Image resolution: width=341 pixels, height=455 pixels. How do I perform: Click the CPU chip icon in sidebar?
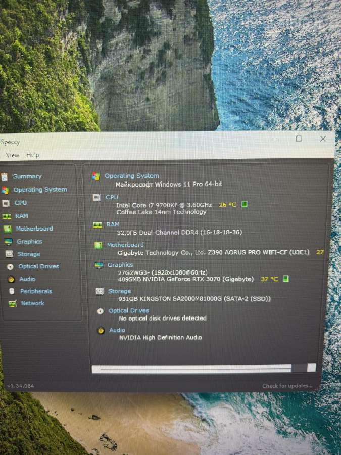[x=6, y=203]
